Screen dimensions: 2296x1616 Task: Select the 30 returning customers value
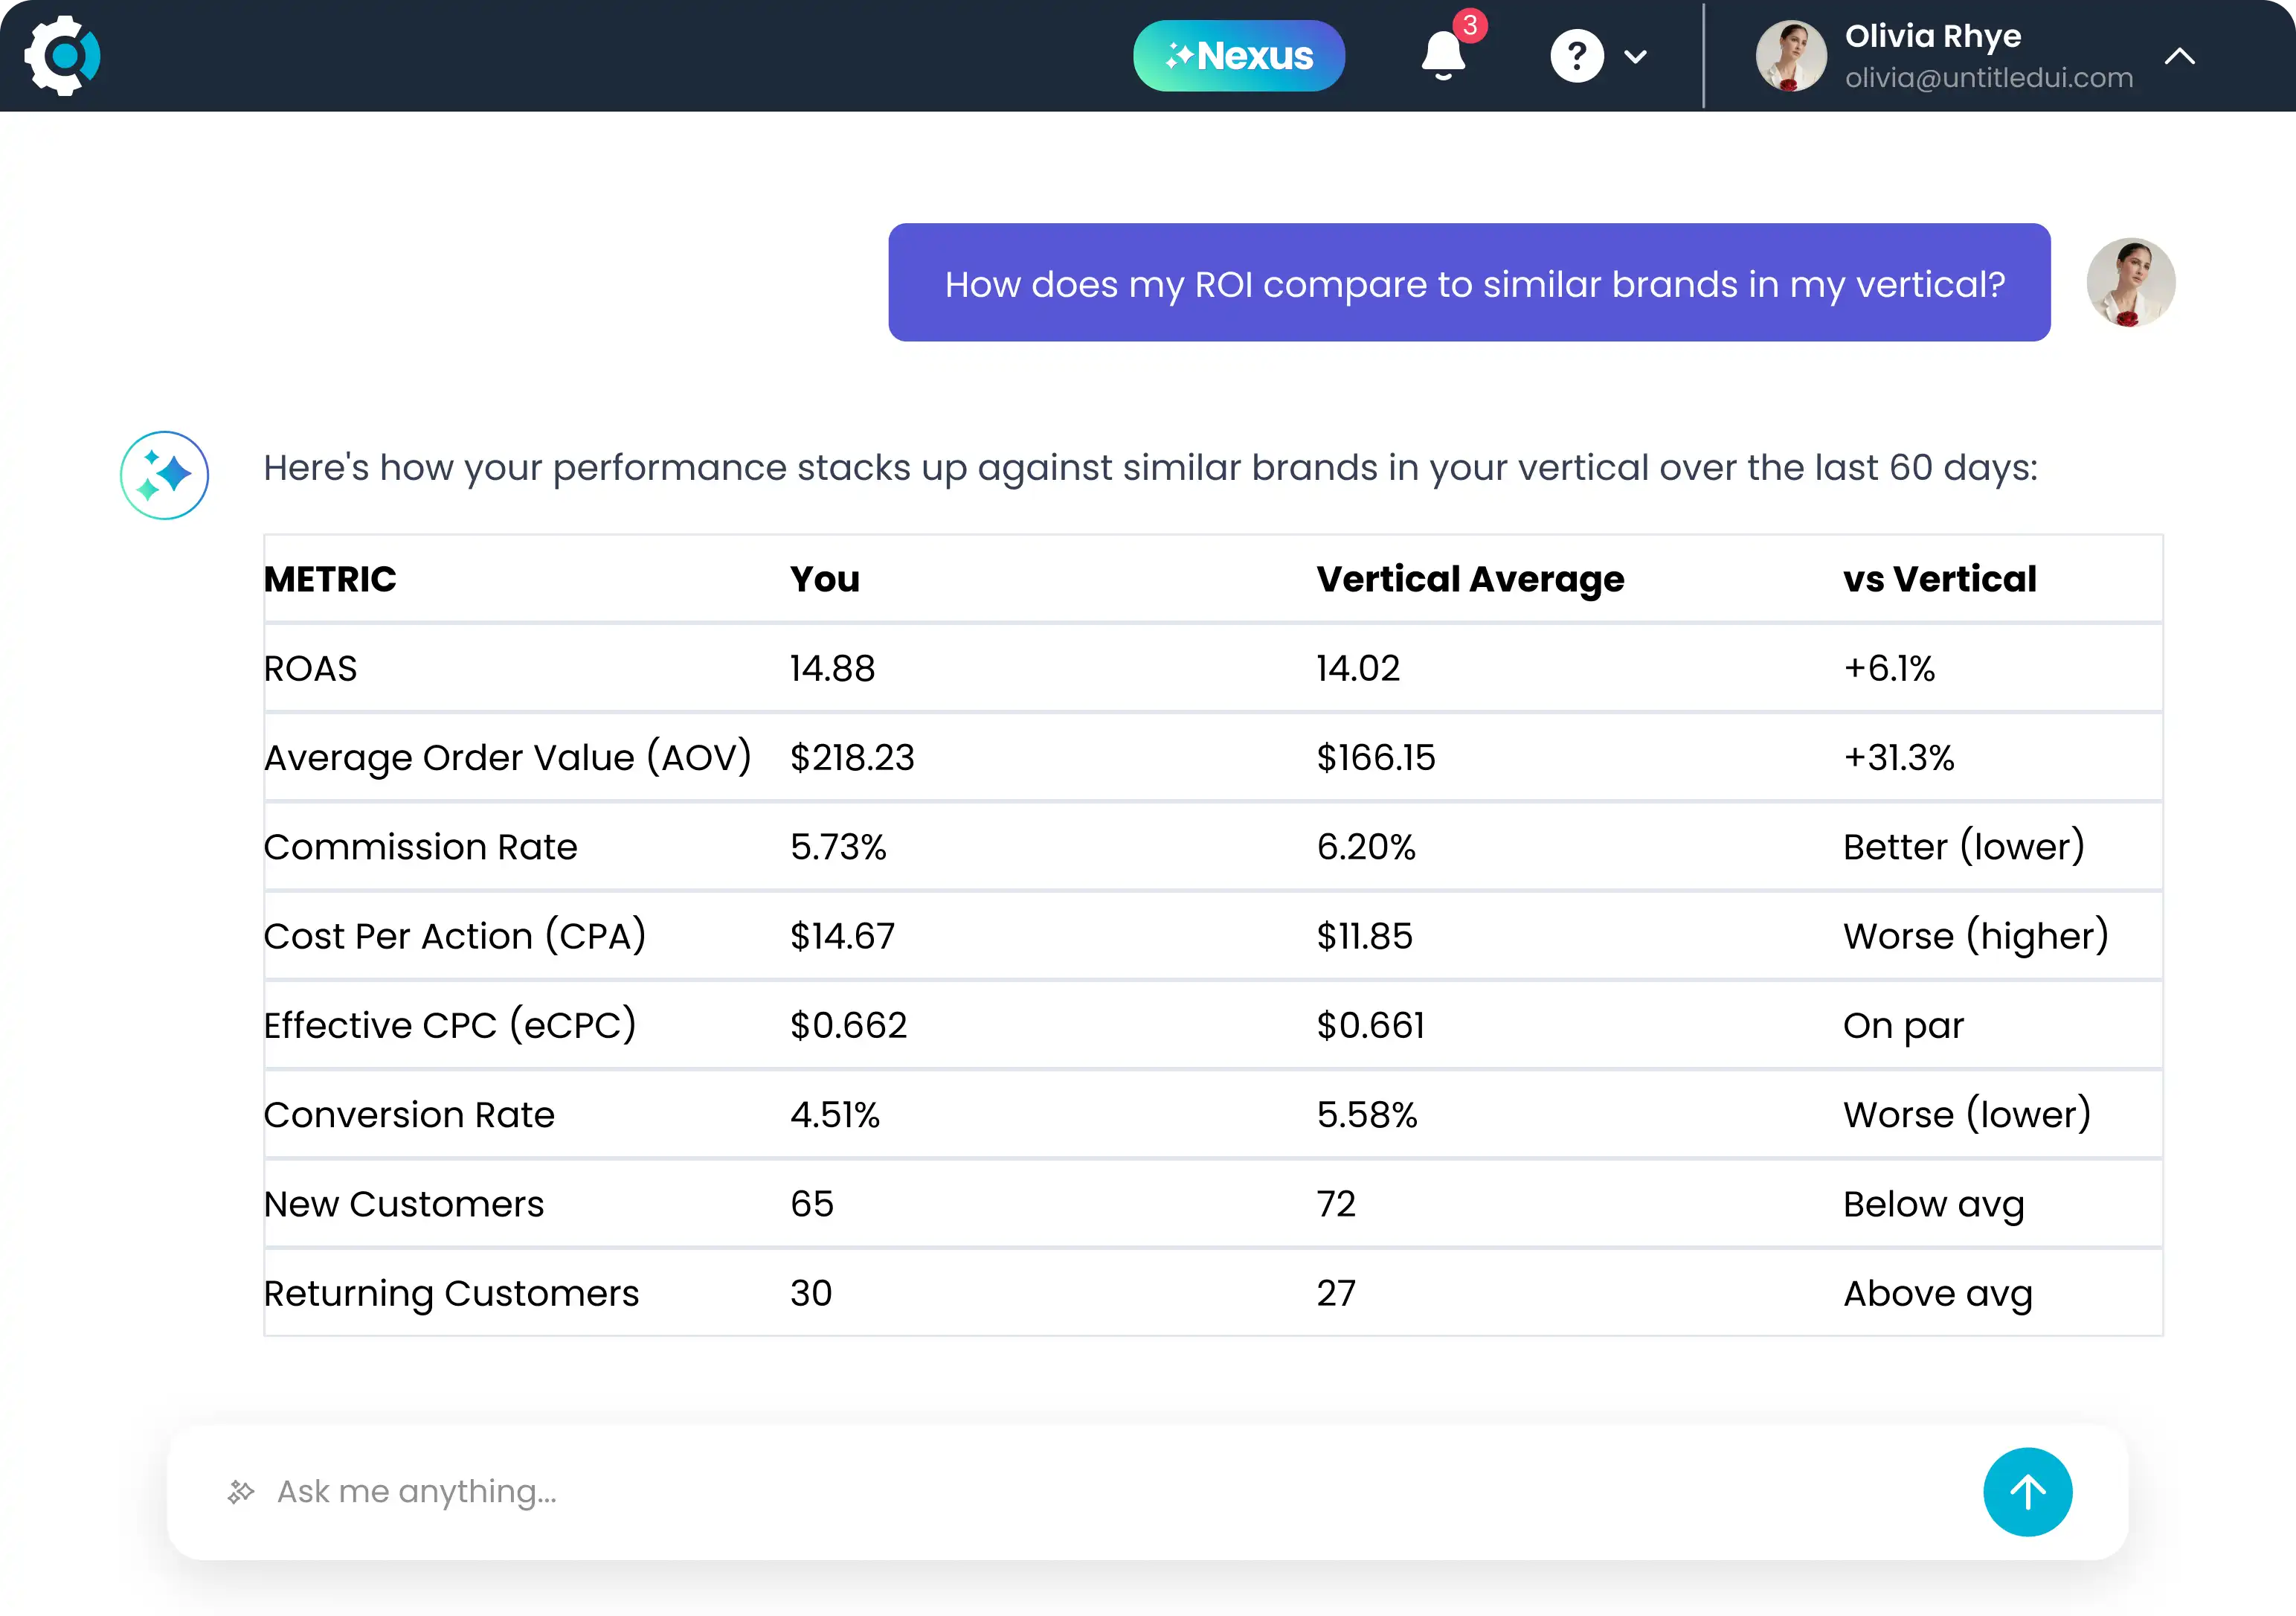point(811,1294)
